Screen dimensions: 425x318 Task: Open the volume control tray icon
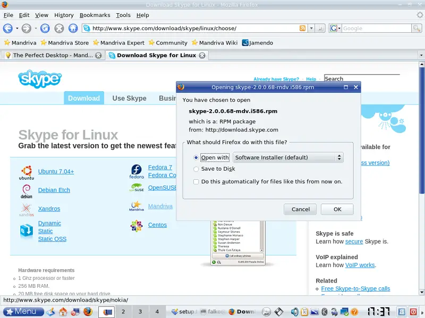click(x=294, y=312)
